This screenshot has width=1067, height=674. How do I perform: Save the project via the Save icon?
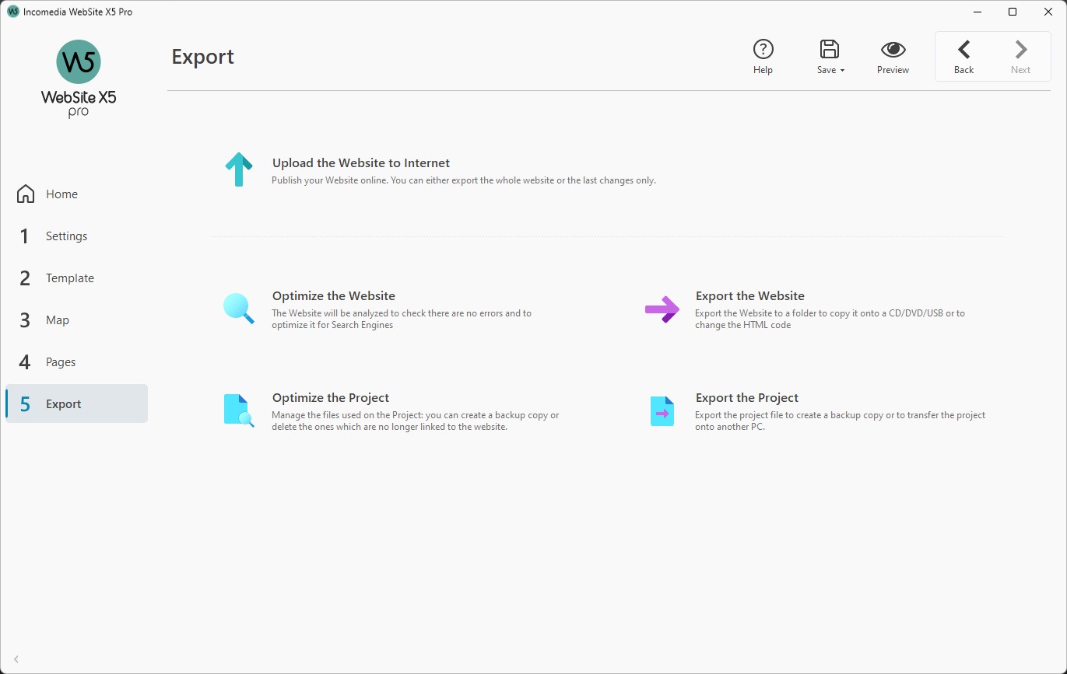point(829,49)
